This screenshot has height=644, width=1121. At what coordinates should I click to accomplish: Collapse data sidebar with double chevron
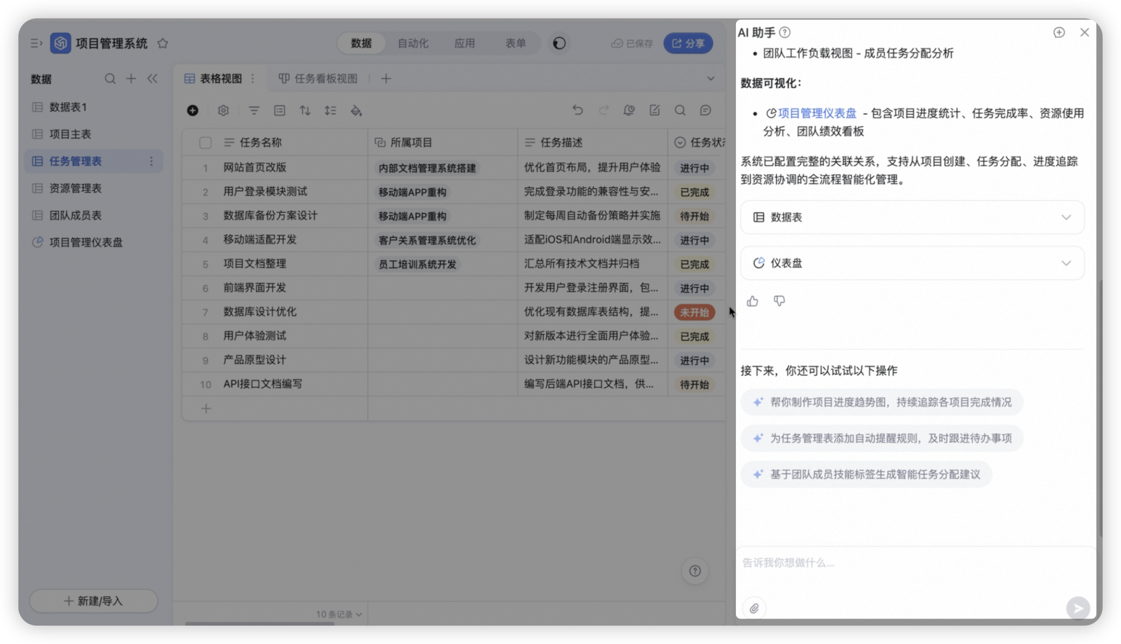click(152, 79)
